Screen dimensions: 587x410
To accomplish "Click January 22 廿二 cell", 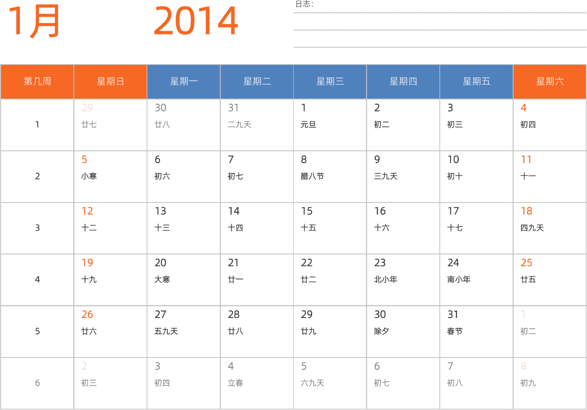I will tap(330, 280).
